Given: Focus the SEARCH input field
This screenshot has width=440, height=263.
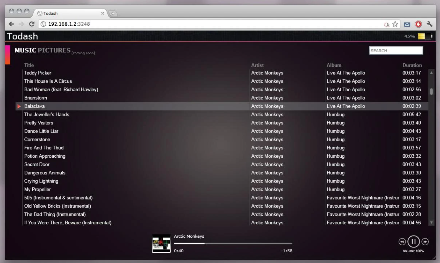Looking at the screenshot, I should click(x=396, y=50).
